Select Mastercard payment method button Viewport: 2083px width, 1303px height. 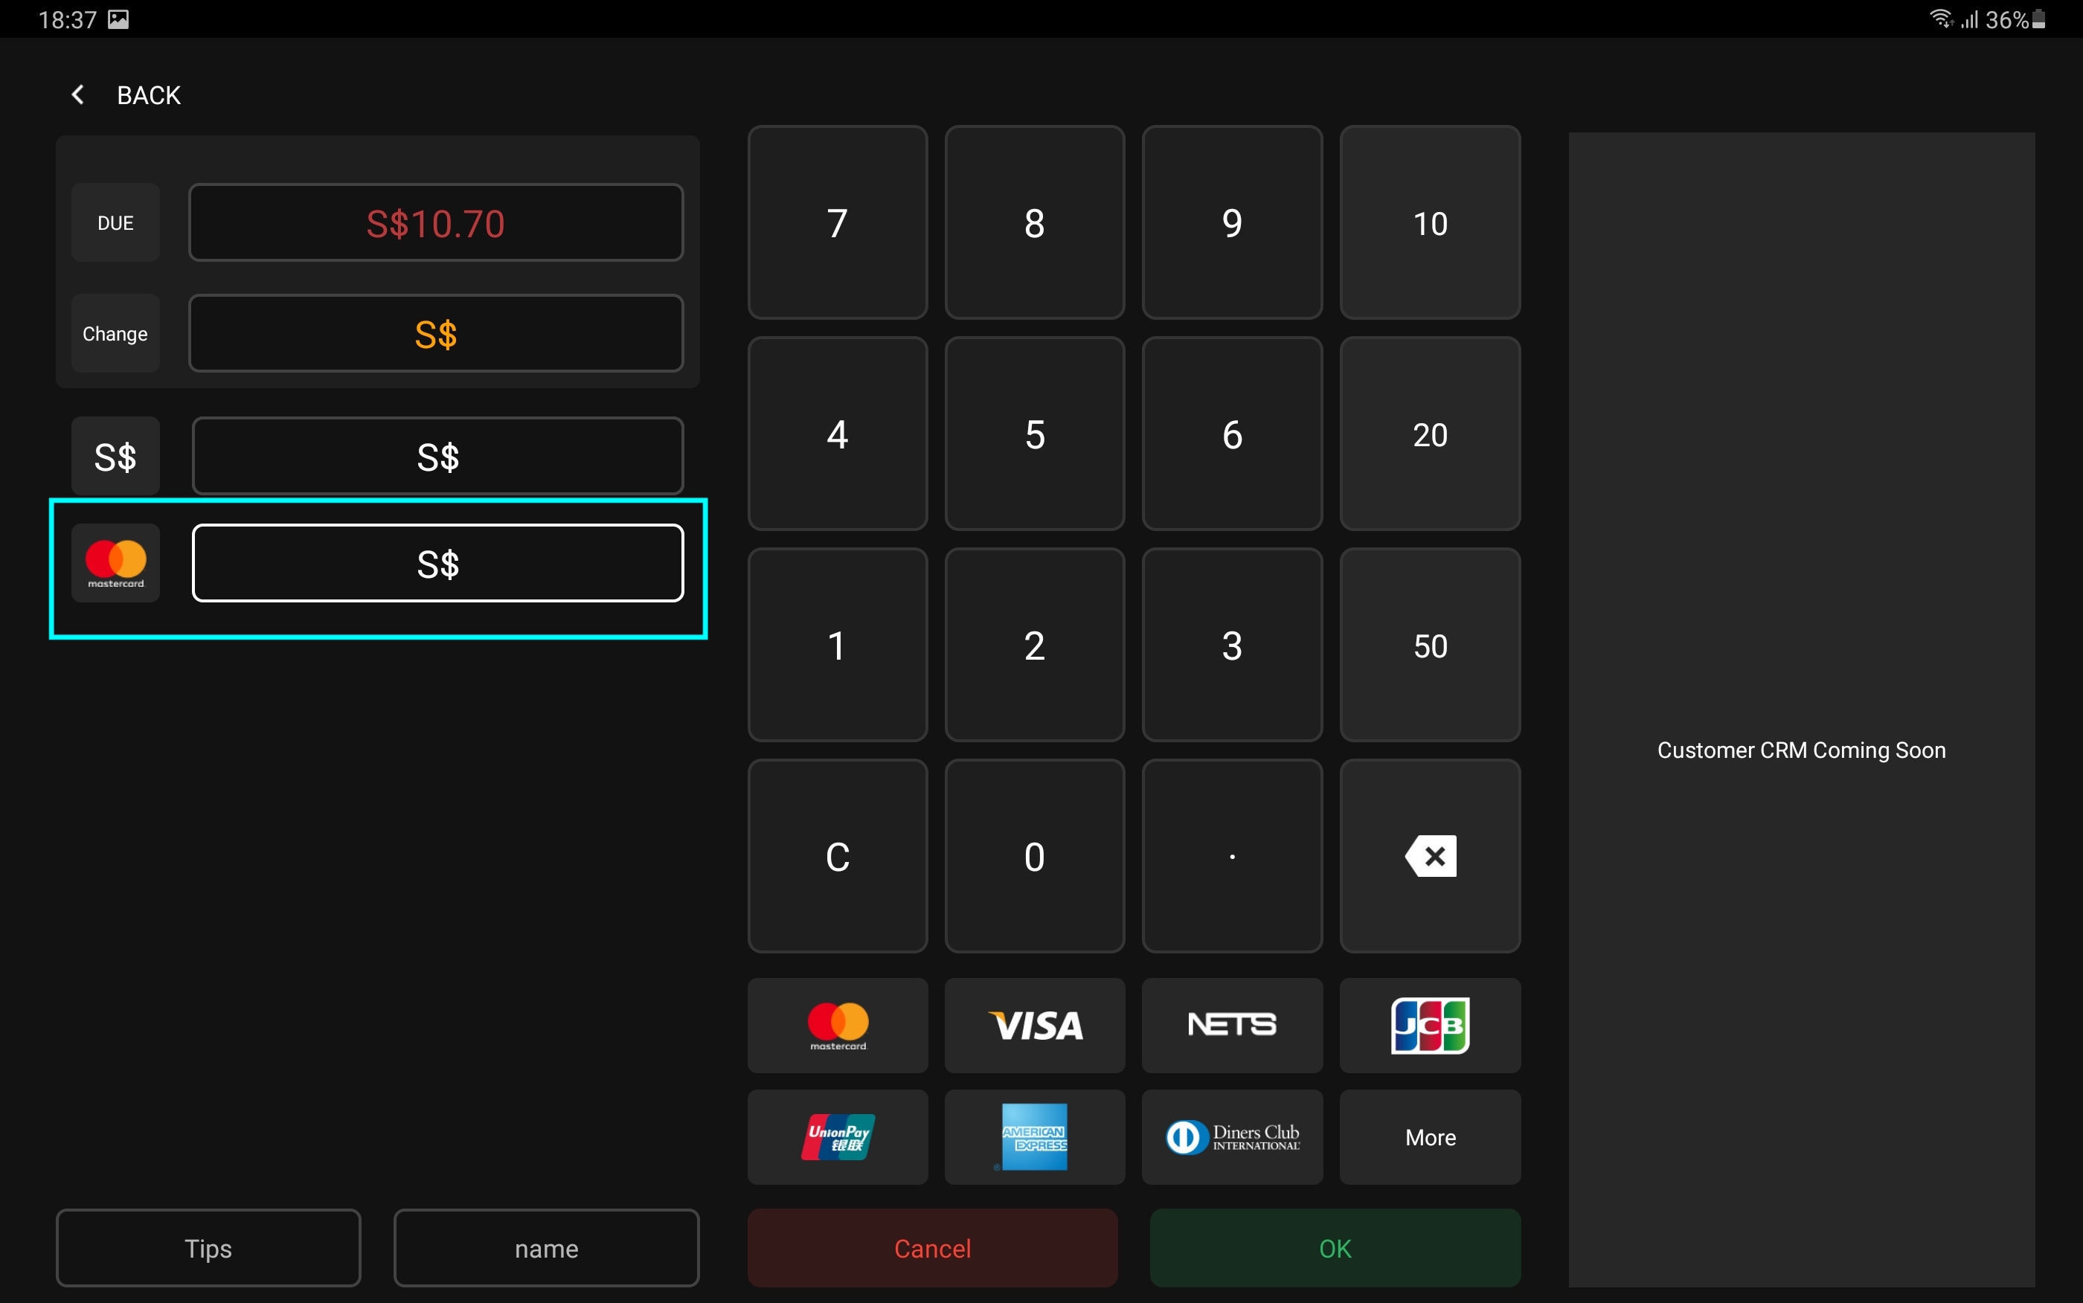837,1025
